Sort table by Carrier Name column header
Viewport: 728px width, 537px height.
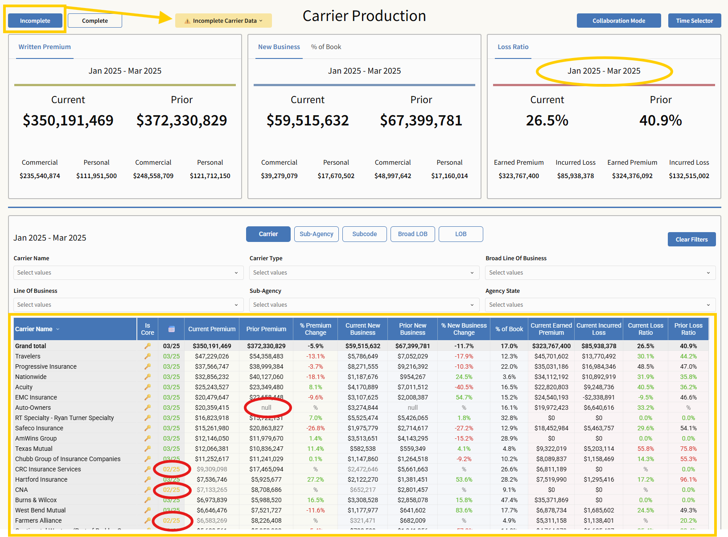34,329
